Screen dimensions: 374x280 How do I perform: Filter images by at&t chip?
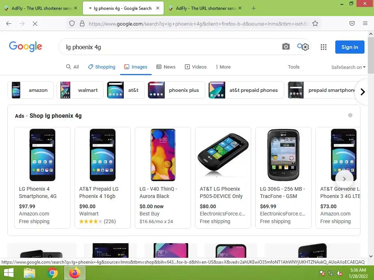[126, 90]
